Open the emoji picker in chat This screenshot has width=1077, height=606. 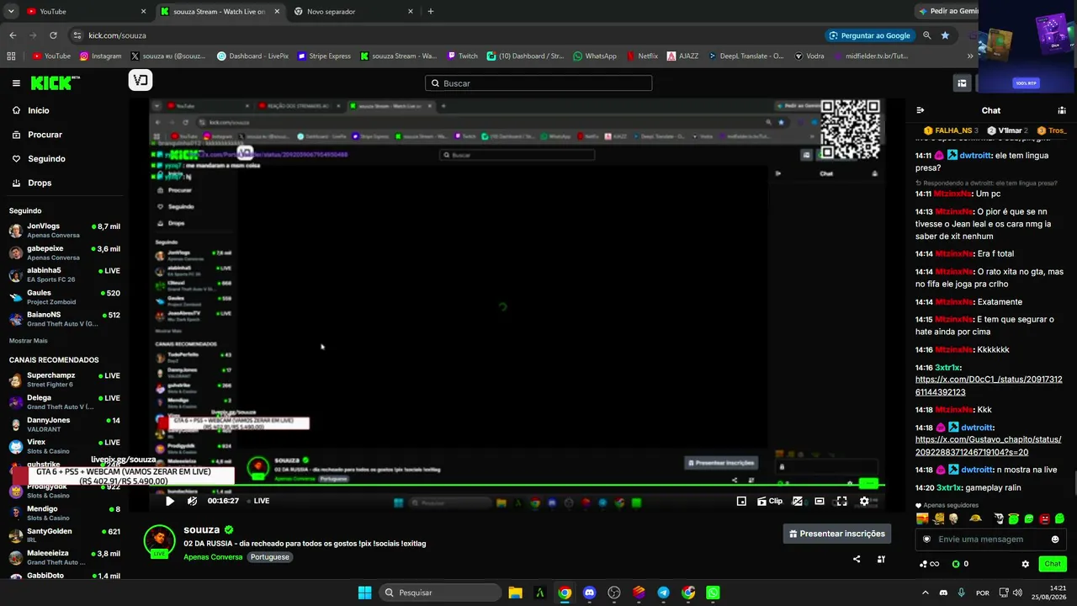click(x=1055, y=540)
